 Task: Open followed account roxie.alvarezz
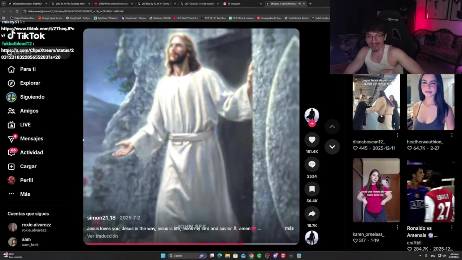click(x=30, y=227)
